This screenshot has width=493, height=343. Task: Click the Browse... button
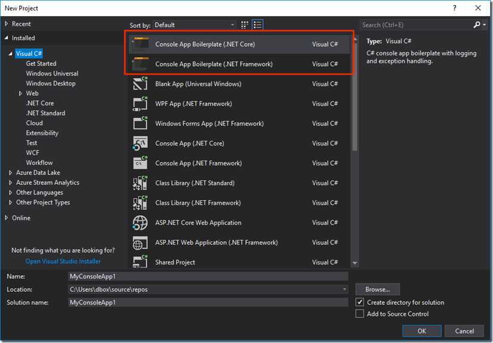(377, 289)
